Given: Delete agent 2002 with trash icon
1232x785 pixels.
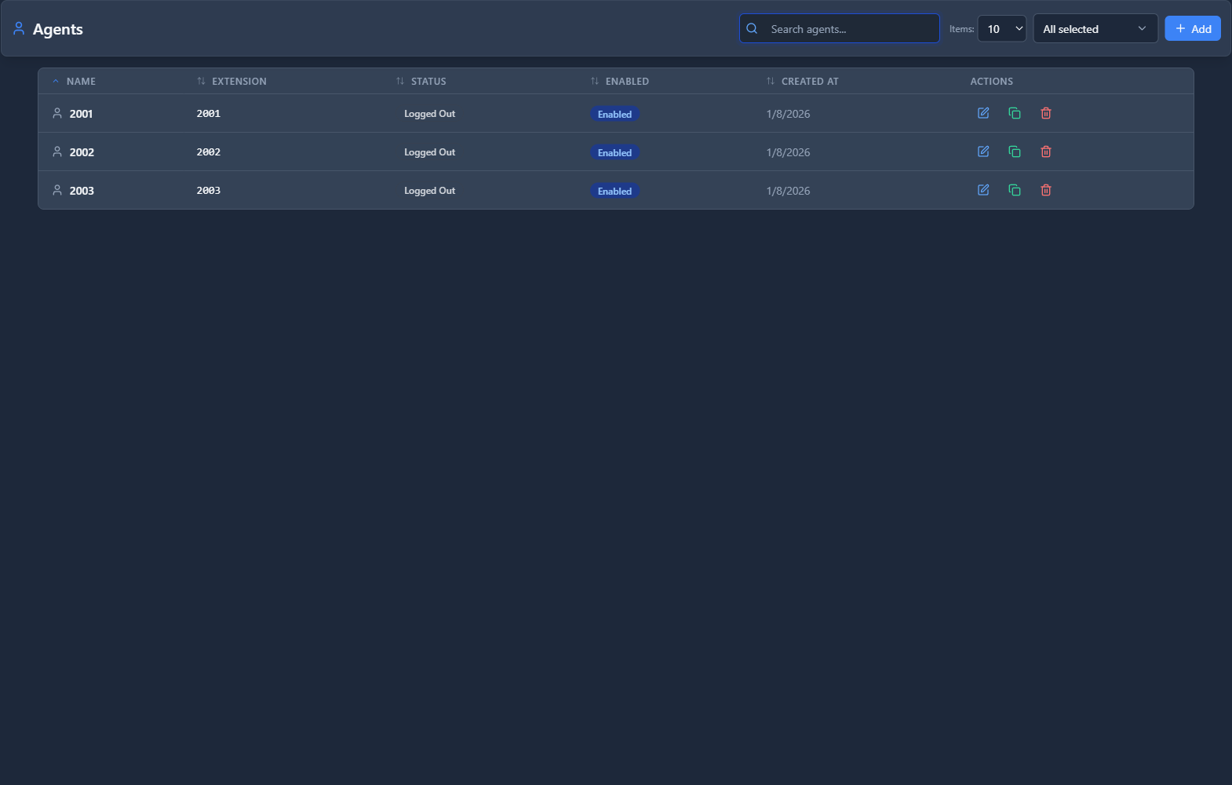Looking at the screenshot, I should click(x=1045, y=152).
